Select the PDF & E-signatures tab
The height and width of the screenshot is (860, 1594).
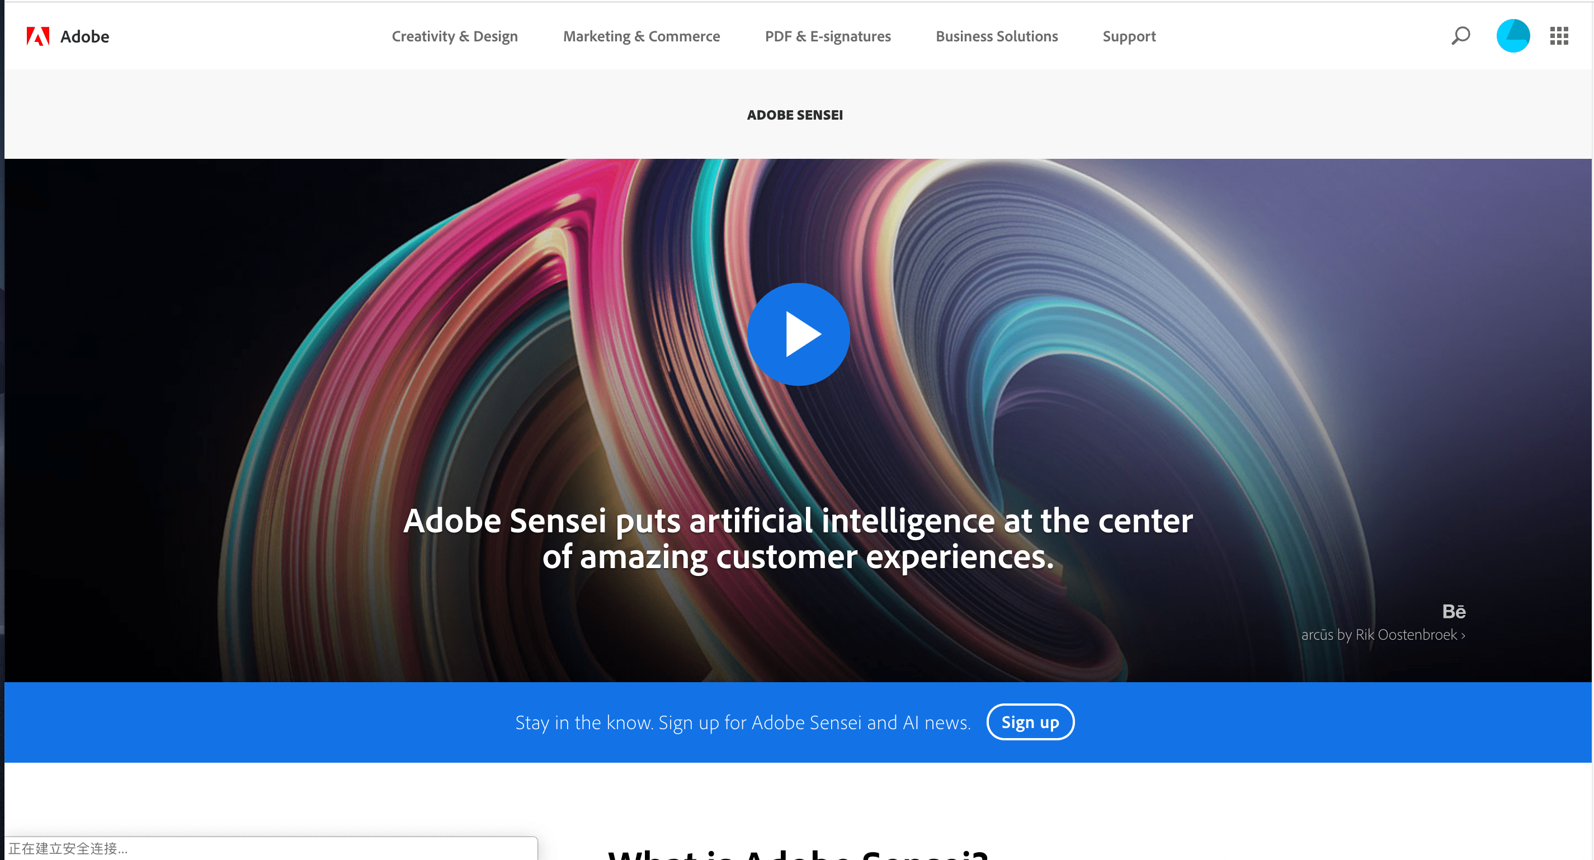point(827,35)
